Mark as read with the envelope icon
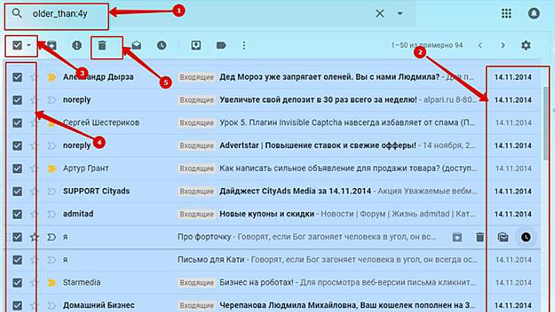This screenshot has height=312, width=555. coord(136,45)
